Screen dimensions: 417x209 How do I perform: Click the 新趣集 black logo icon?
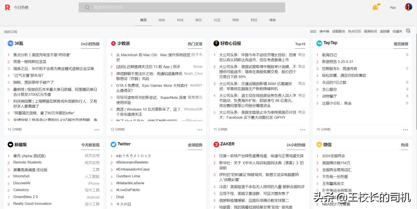tap(10, 144)
